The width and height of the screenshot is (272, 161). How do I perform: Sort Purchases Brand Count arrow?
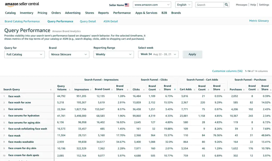pyautogui.click(x=258, y=90)
